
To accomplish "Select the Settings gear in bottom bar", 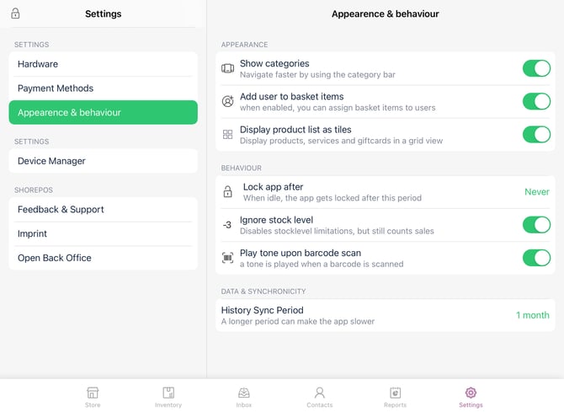I will tap(471, 393).
